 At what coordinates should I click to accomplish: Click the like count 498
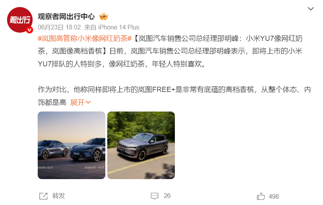pos(274,197)
